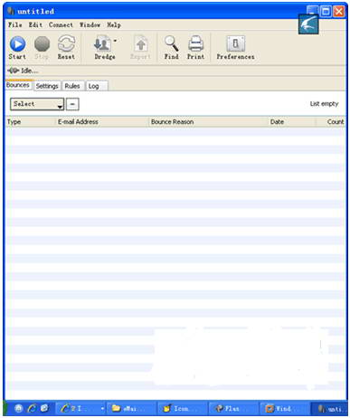Open the Window menu

coord(90,24)
